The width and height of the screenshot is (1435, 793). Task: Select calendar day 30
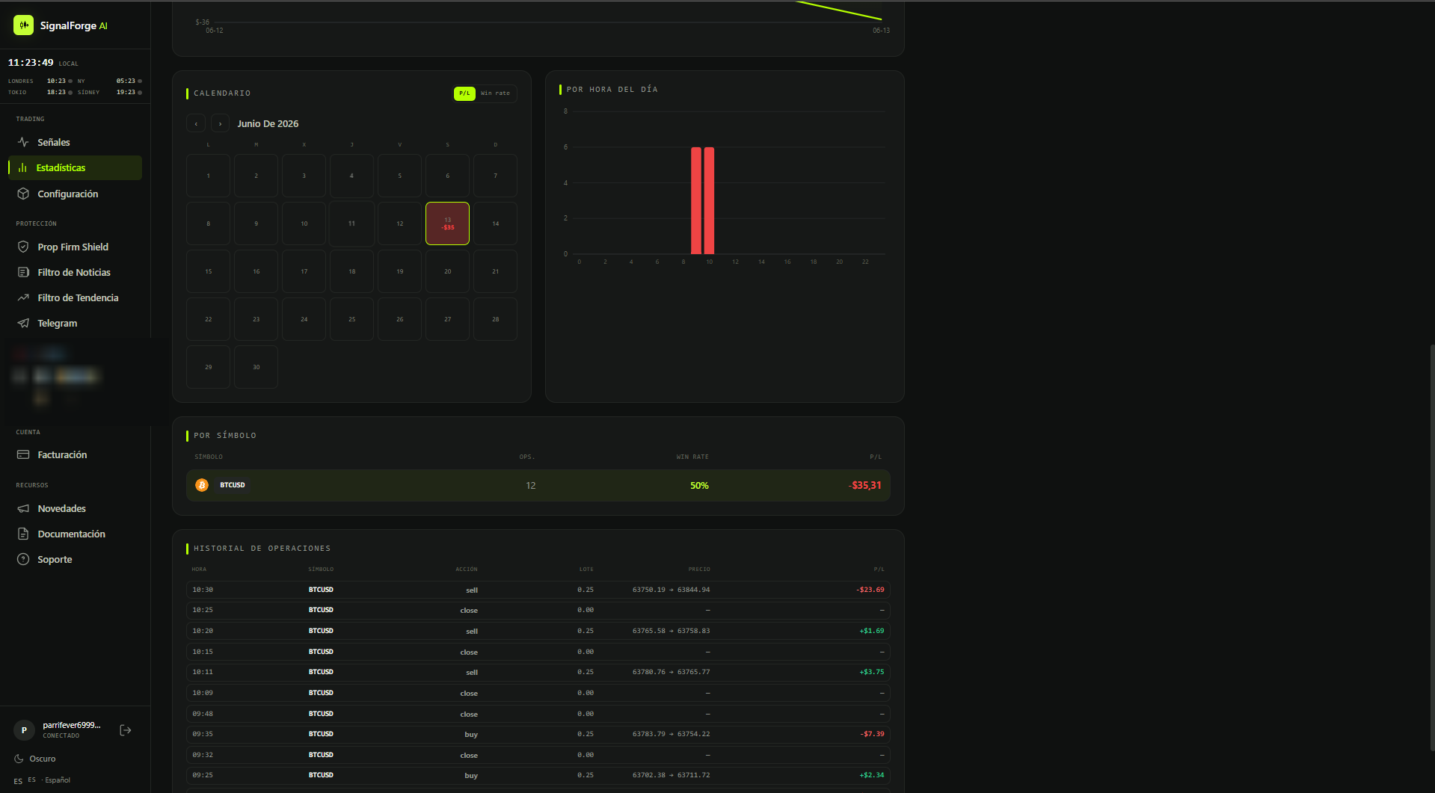pyautogui.click(x=256, y=367)
